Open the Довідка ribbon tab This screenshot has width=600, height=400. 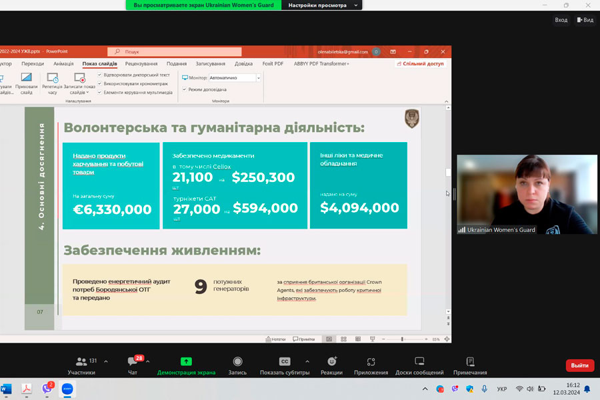click(244, 63)
